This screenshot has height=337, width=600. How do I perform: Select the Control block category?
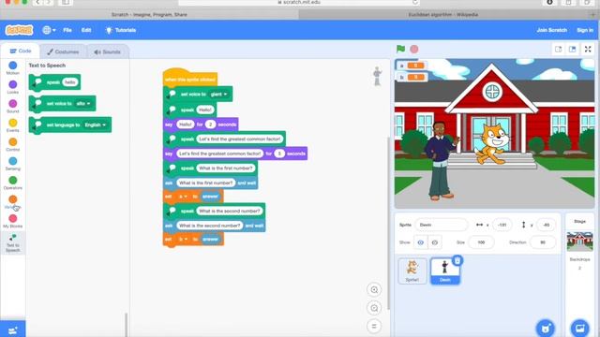click(x=12, y=144)
